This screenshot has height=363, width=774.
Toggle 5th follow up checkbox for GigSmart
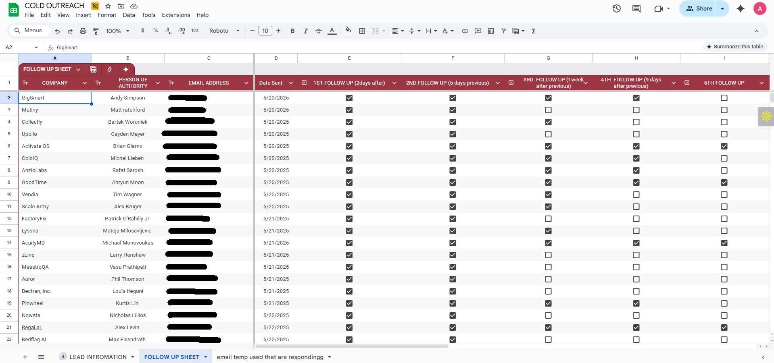tap(724, 98)
